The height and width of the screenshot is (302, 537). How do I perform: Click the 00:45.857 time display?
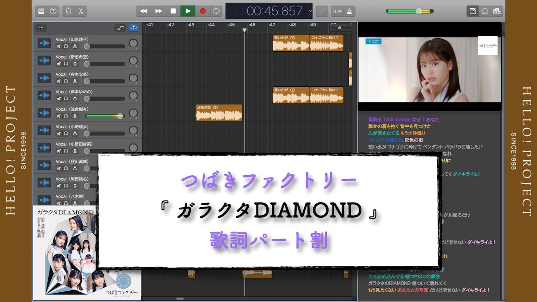(x=274, y=11)
